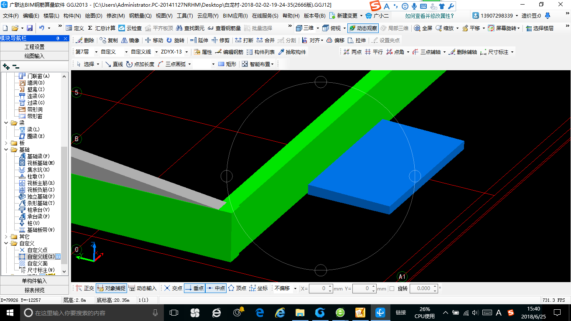Activate 动态观察 (orbit) view tool
Image resolution: width=571 pixels, height=321 pixels.
click(x=363, y=28)
